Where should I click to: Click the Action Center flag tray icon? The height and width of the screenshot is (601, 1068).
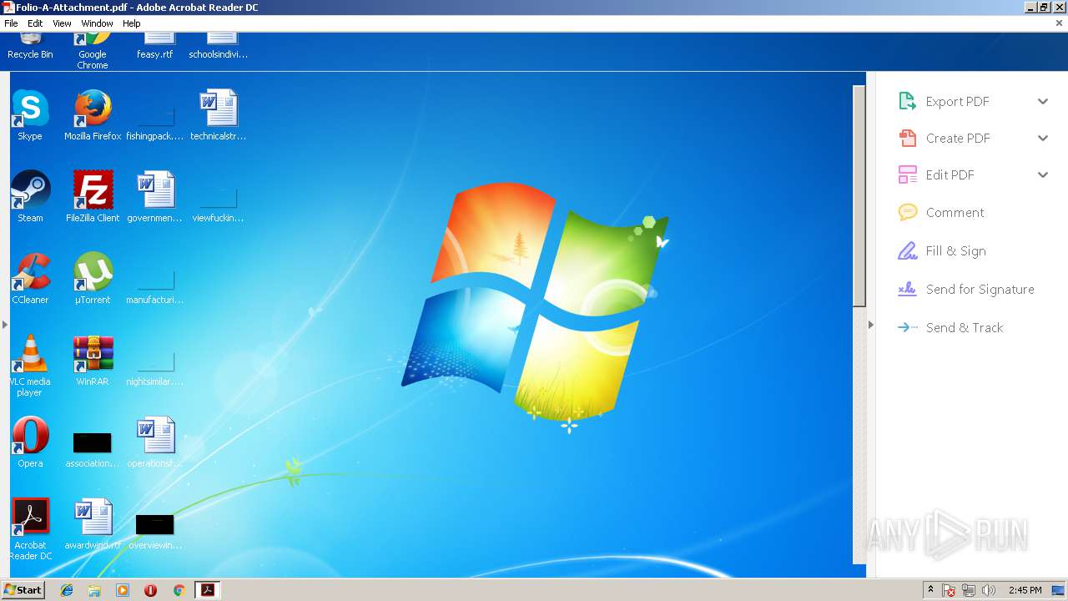pos(950,590)
